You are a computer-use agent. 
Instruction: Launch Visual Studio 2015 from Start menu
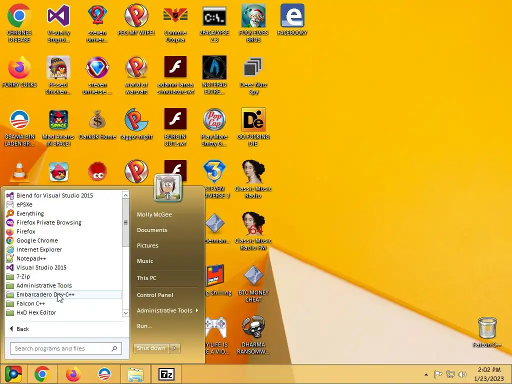[x=63, y=267]
